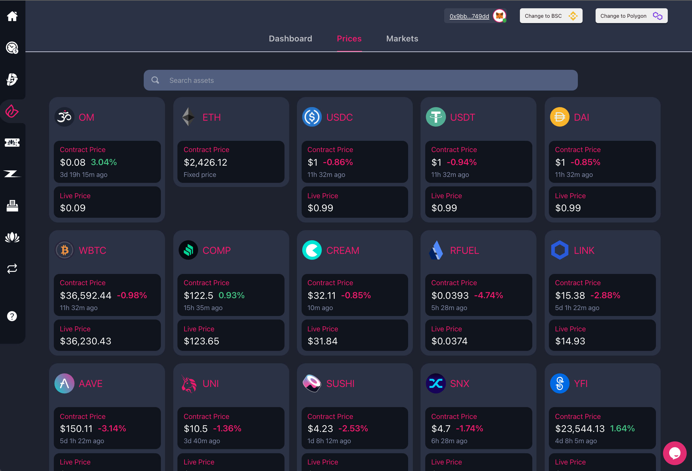692x471 pixels.
Task: Click the USDT asset name
Action: pos(463,117)
